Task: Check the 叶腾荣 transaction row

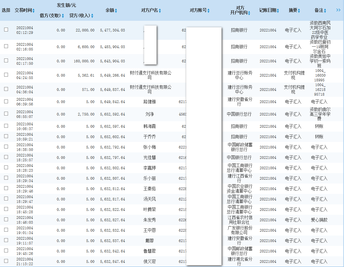Action: 6,209
